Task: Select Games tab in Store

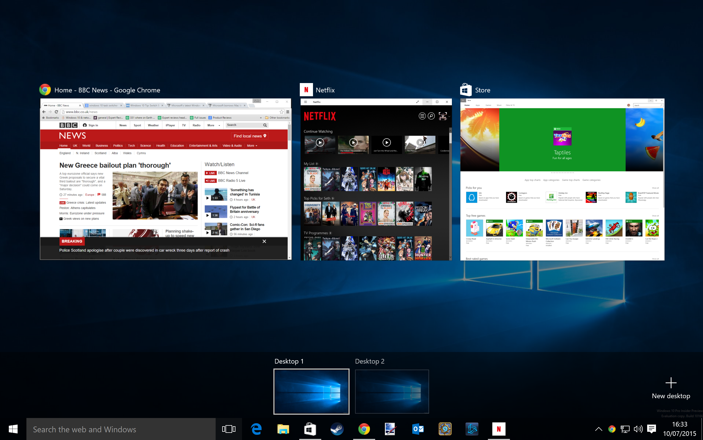Action: (488, 105)
